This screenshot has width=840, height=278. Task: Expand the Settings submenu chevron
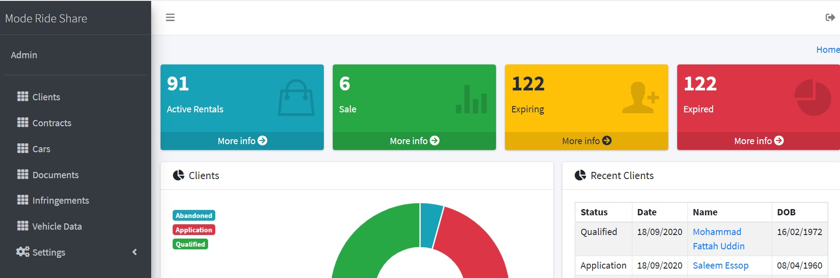pos(135,252)
